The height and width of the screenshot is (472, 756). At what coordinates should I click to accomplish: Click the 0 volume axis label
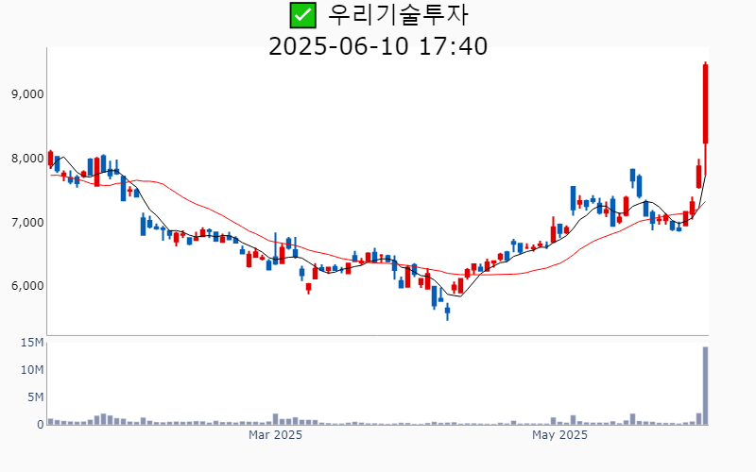tap(41, 425)
